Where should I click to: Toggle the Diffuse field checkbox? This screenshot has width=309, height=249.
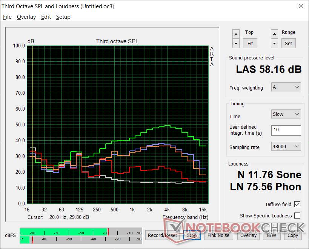(297, 204)
